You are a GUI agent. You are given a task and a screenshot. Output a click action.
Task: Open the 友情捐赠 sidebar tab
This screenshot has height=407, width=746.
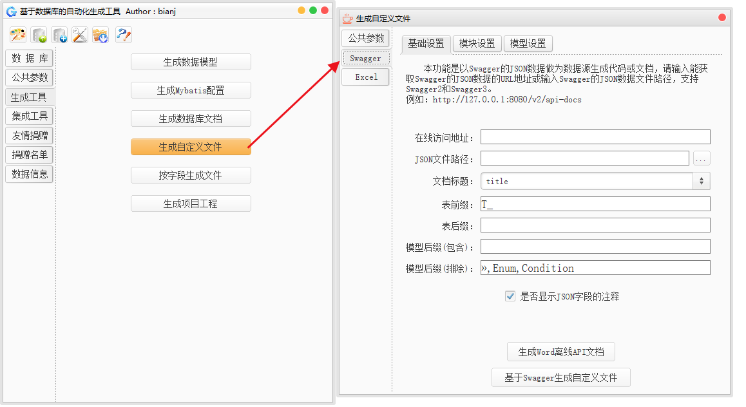(x=30, y=135)
